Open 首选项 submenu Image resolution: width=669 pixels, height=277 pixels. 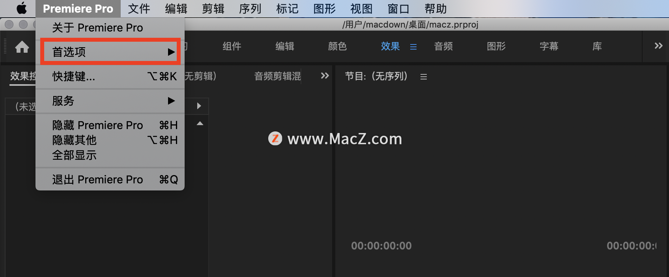[110, 52]
